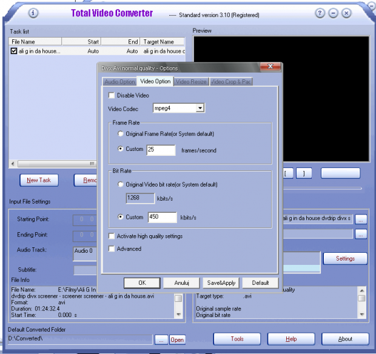
Task: Click the OK button in options dialog
Action: (142, 282)
